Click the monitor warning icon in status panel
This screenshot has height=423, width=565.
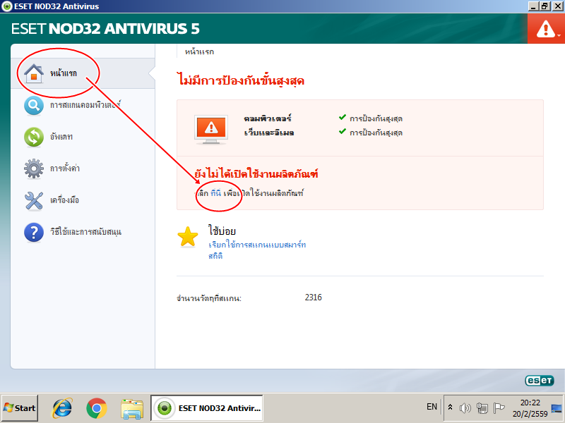tap(211, 130)
